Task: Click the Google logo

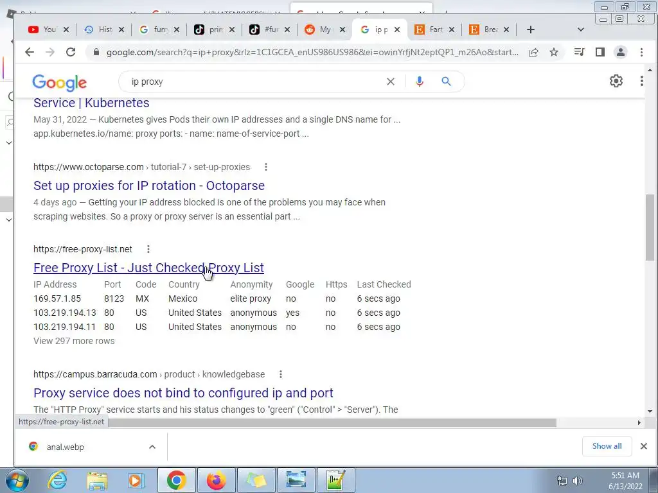Action: [60, 83]
